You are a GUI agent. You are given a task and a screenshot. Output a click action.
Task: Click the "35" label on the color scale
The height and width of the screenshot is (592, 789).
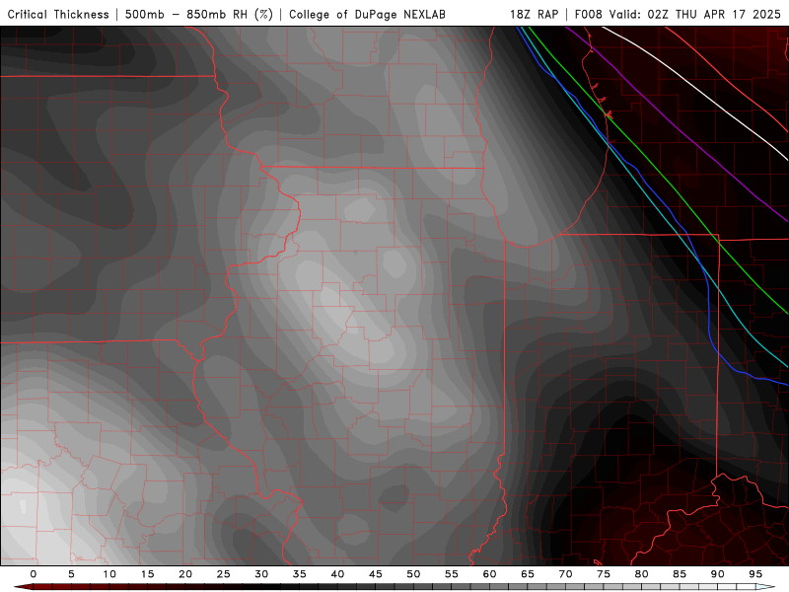[300, 574]
